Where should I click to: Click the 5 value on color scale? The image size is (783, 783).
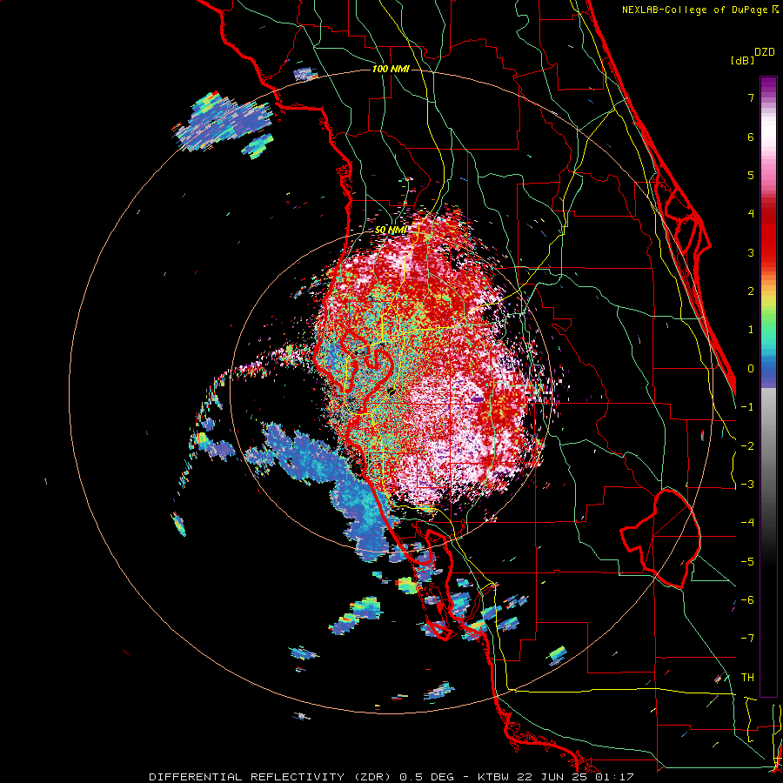tap(751, 175)
